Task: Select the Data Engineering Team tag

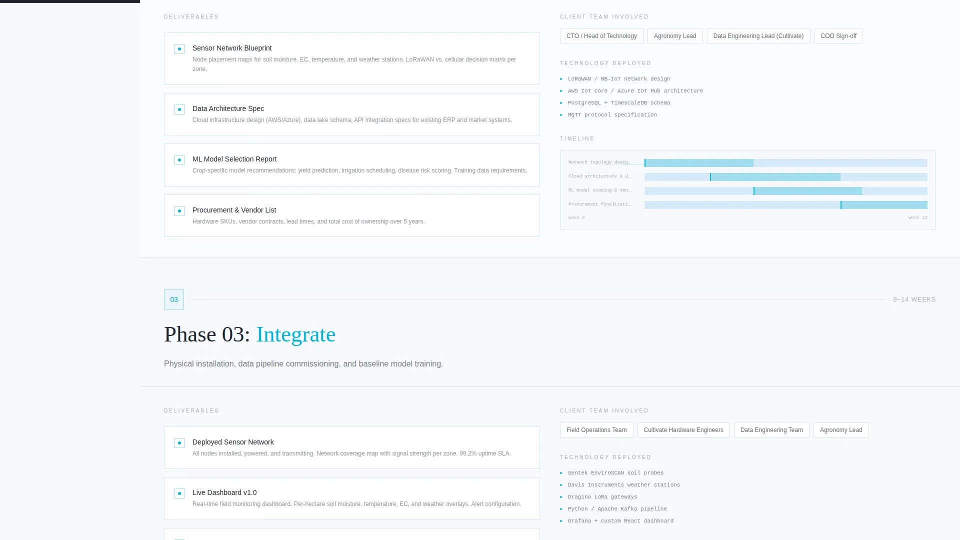Action: 771,430
